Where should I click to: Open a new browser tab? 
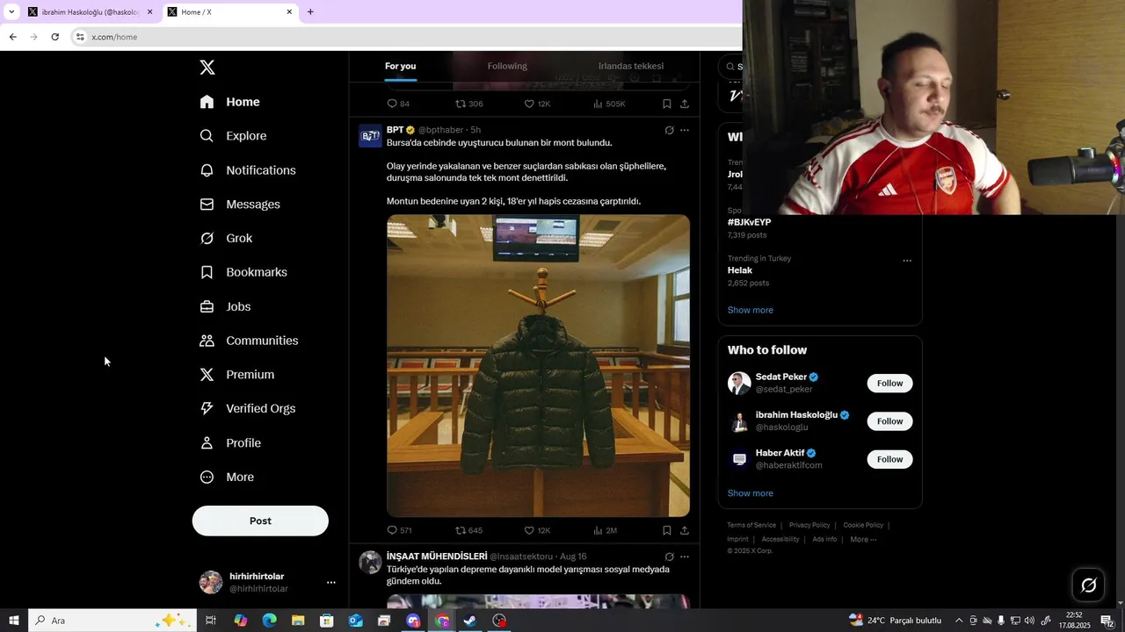coord(310,12)
